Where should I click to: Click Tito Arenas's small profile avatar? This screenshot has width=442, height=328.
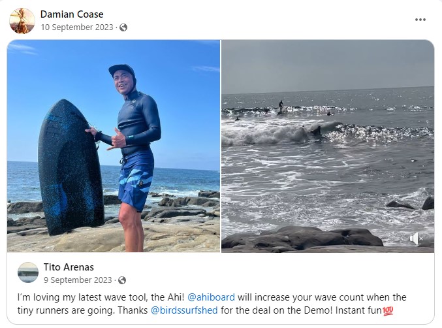pos(27,272)
